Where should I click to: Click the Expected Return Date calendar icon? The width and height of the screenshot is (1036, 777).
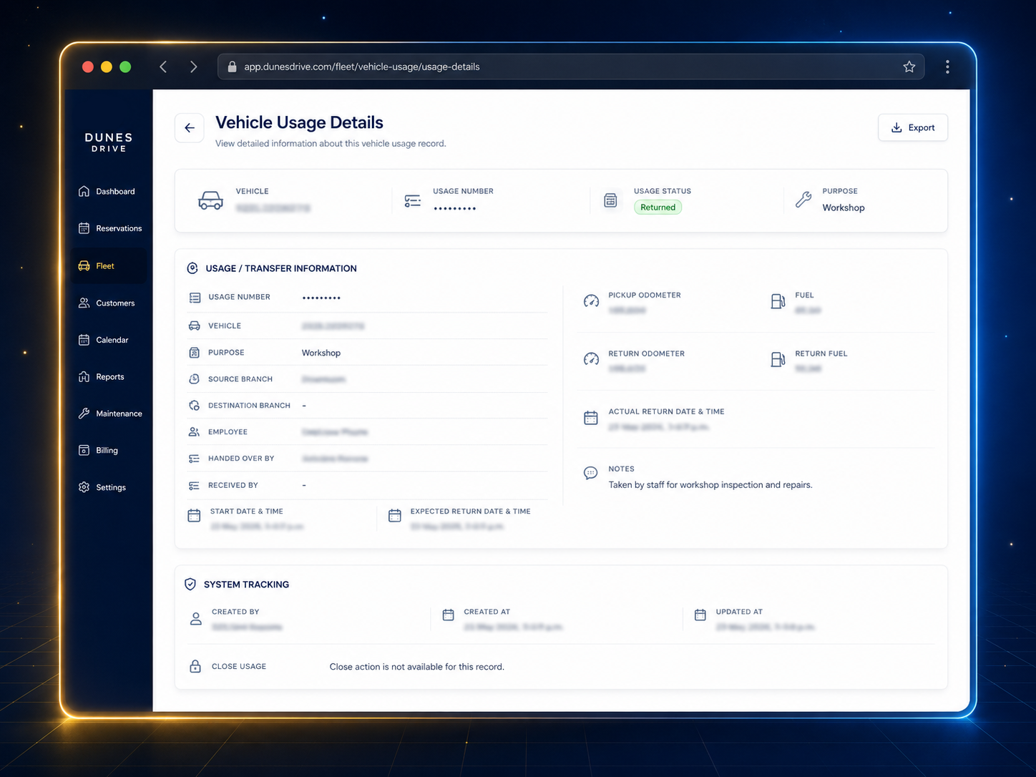point(395,515)
